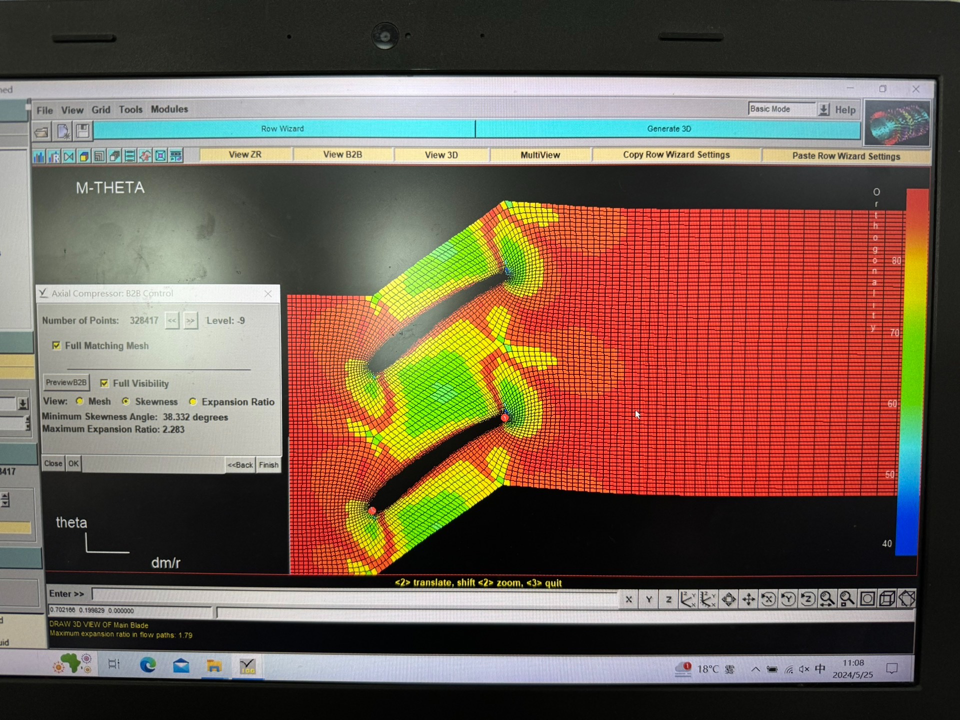Uncheck the Full Matching Mesh checkbox
This screenshot has width=960, height=720.
[56, 345]
